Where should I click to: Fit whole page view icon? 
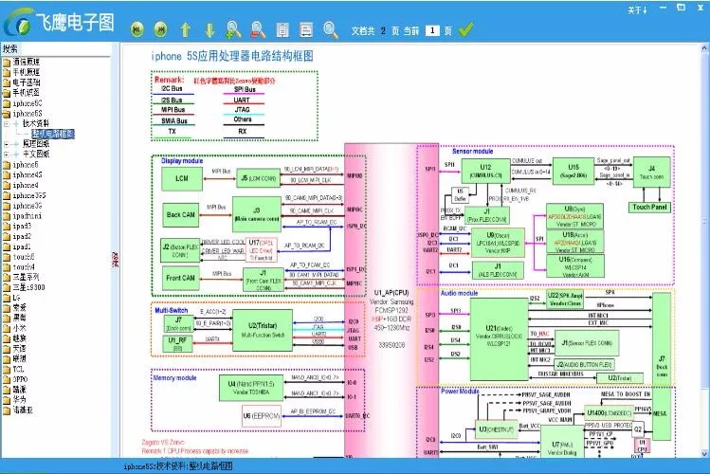click(282, 30)
